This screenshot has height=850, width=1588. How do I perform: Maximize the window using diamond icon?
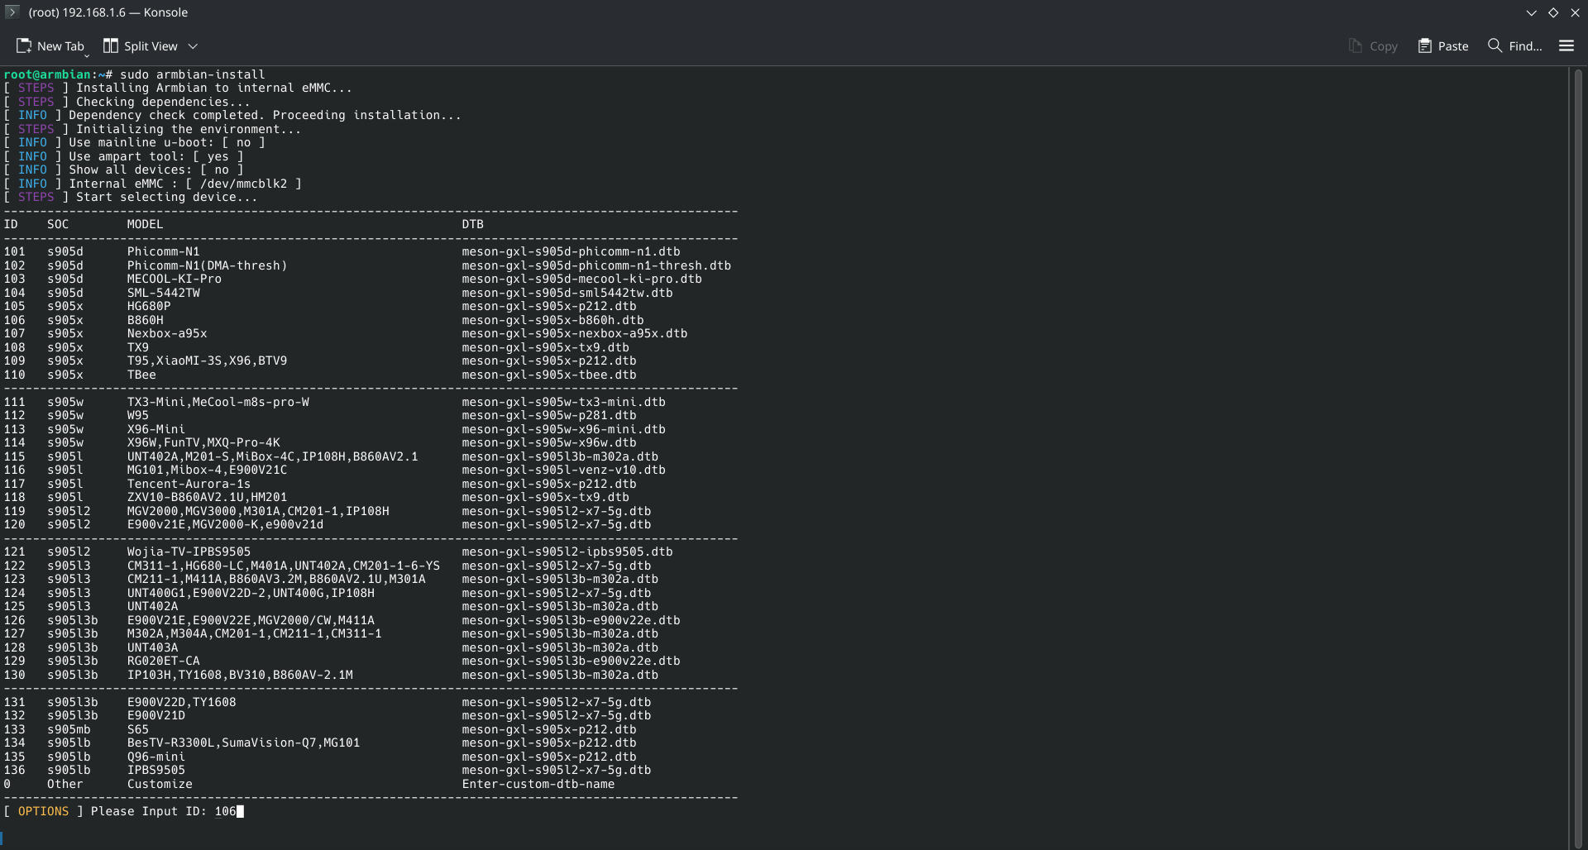pyautogui.click(x=1553, y=12)
